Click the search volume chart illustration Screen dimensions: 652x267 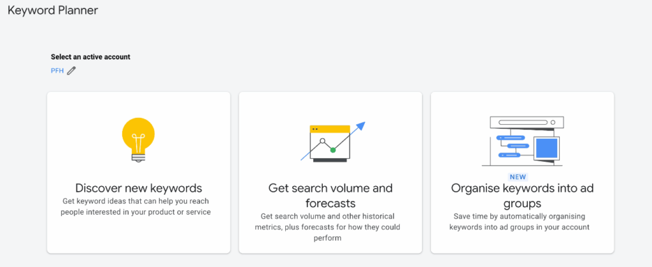point(330,141)
